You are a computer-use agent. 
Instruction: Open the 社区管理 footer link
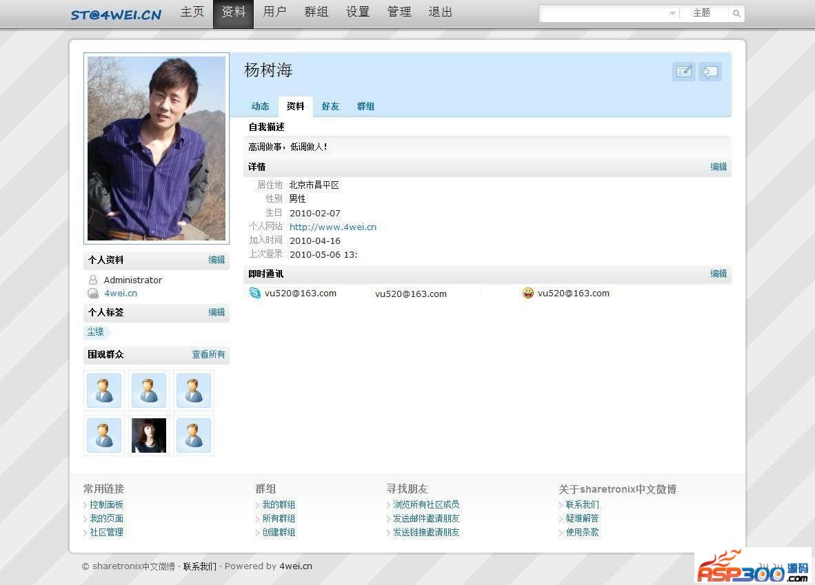[107, 532]
